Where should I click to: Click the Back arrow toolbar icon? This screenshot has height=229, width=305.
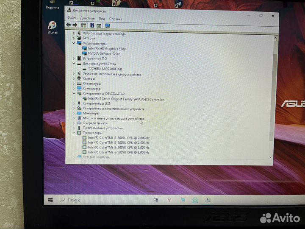[68, 25]
